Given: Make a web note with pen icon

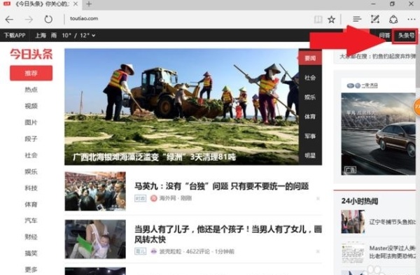Looking at the screenshot, I should pos(374,19).
